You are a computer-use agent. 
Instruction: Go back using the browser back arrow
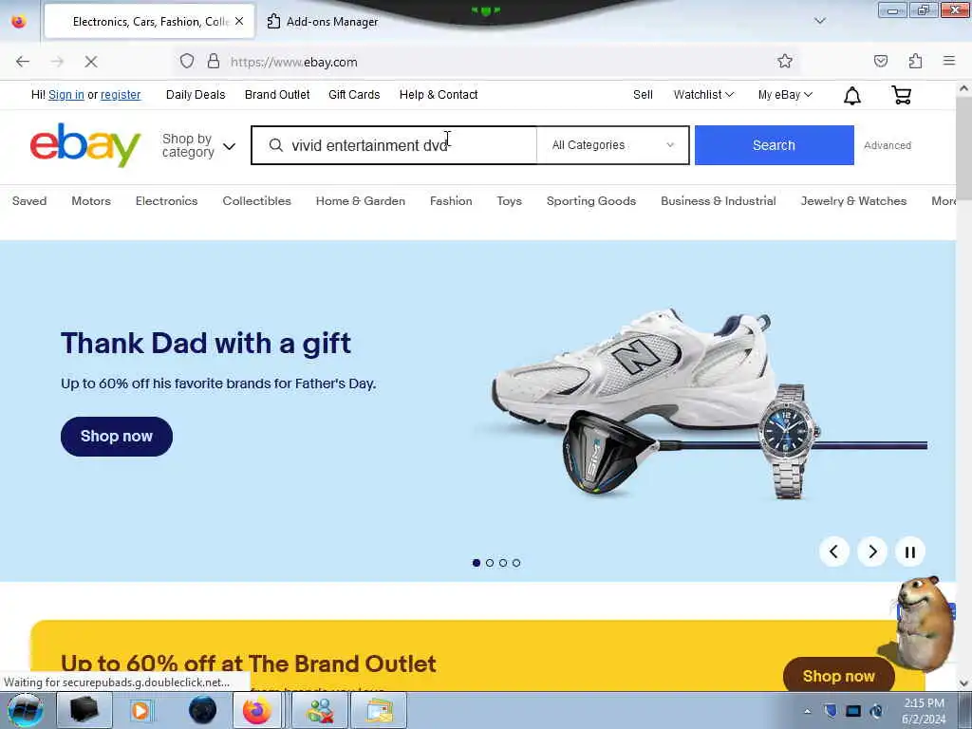pyautogui.click(x=23, y=62)
